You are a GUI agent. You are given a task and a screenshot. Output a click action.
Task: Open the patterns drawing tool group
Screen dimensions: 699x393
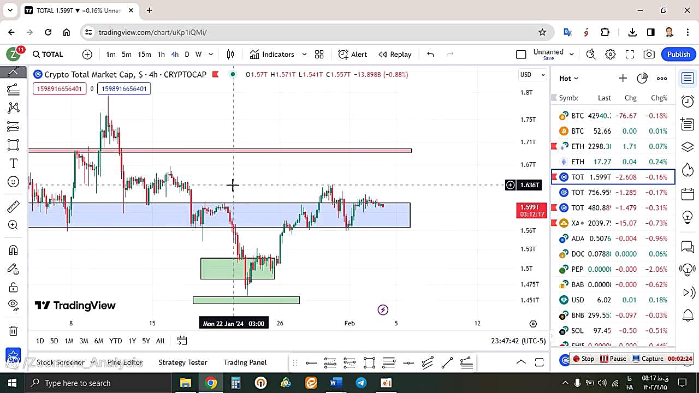(x=13, y=108)
